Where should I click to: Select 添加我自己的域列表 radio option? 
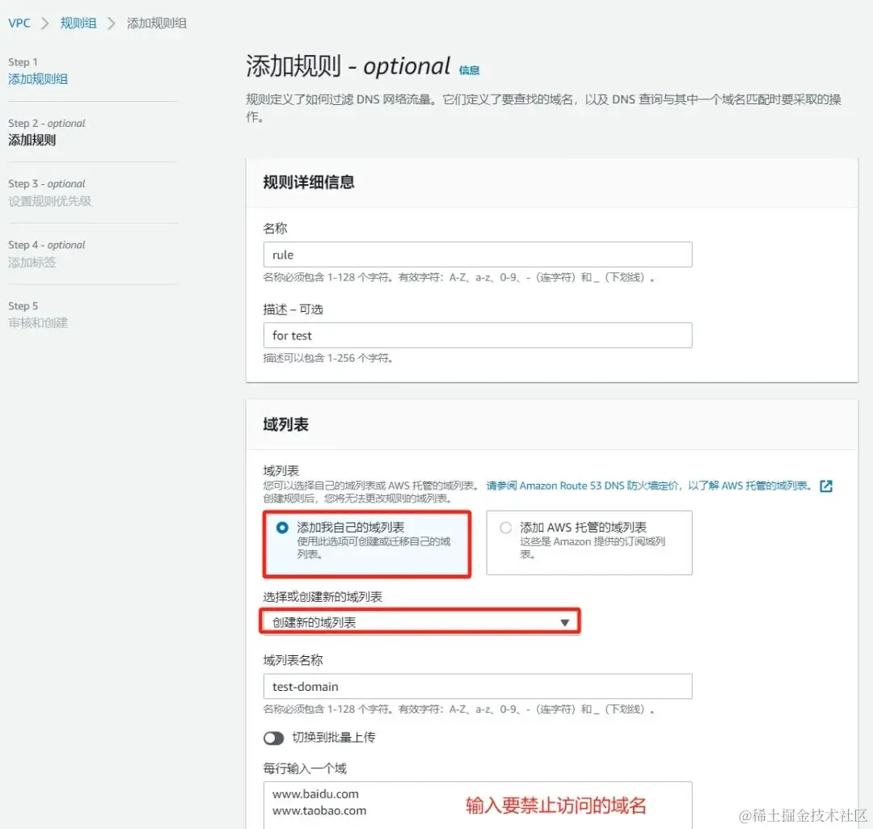[x=282, y=528]
